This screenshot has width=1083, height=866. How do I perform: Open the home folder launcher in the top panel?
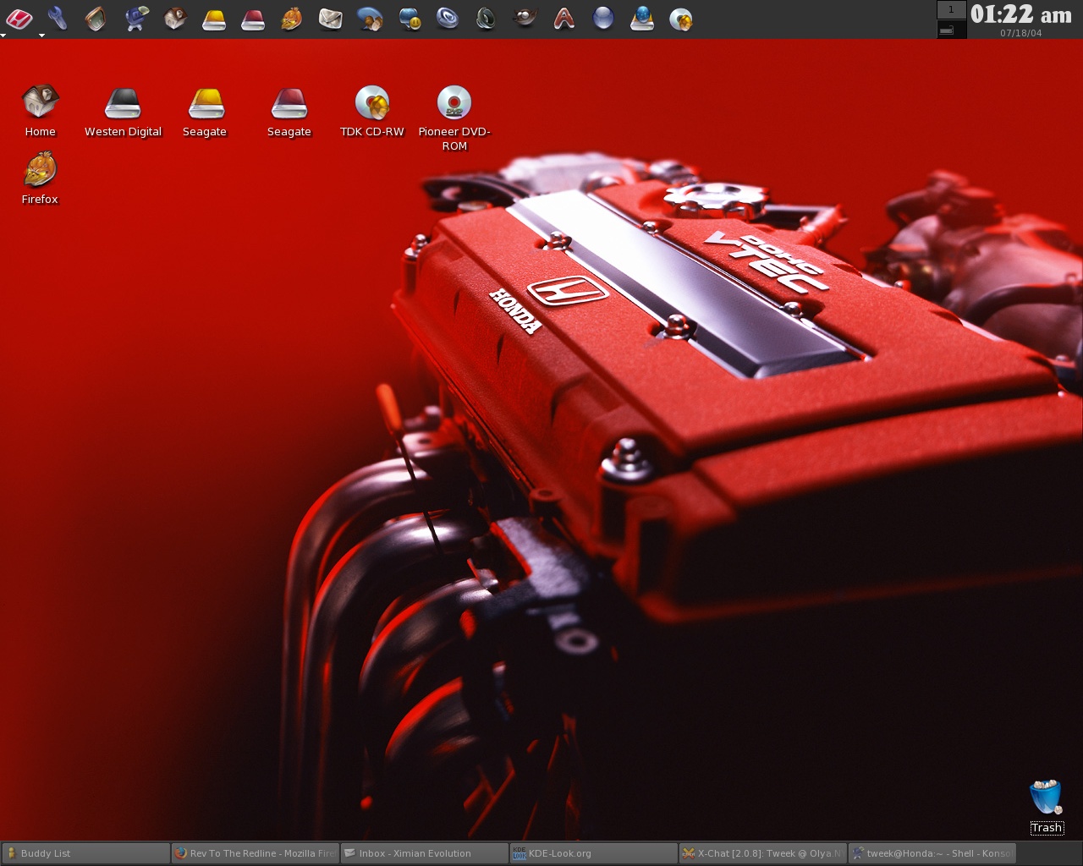(175, 18)
